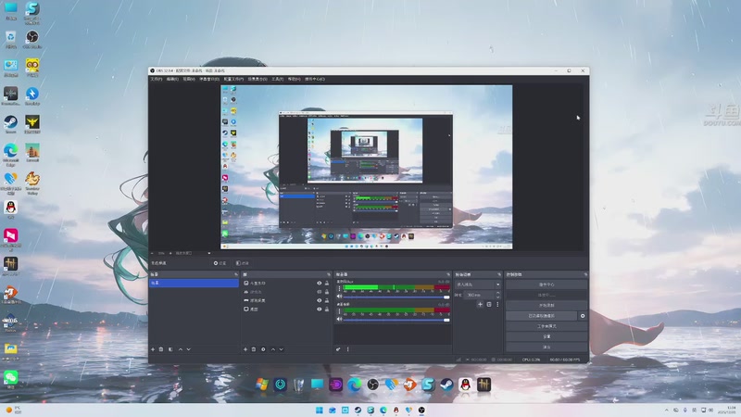This screenshot has width=741, height=417.
Task: Open the Profile menu in OBS
Action: pos(233,79)
